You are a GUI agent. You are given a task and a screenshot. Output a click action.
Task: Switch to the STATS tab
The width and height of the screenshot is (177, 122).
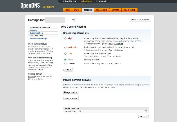(x=77, y=10)
